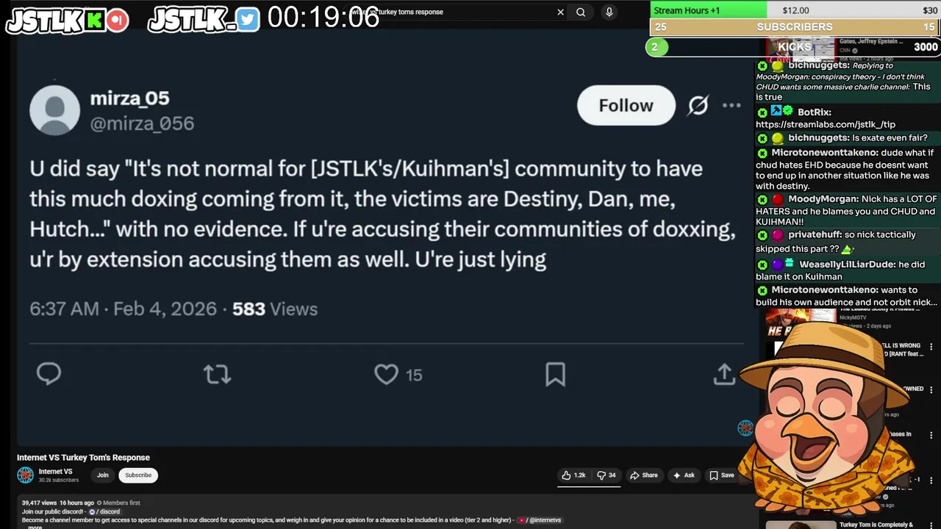Open the tweet three-dot more menu

pos(731,106)
